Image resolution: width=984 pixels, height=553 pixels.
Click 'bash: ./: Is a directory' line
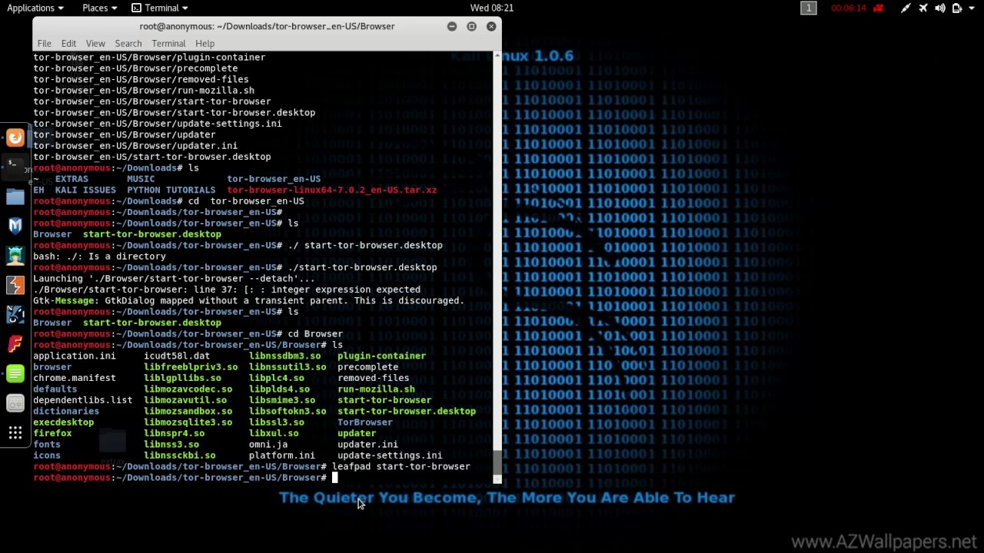tap(99, 257)
